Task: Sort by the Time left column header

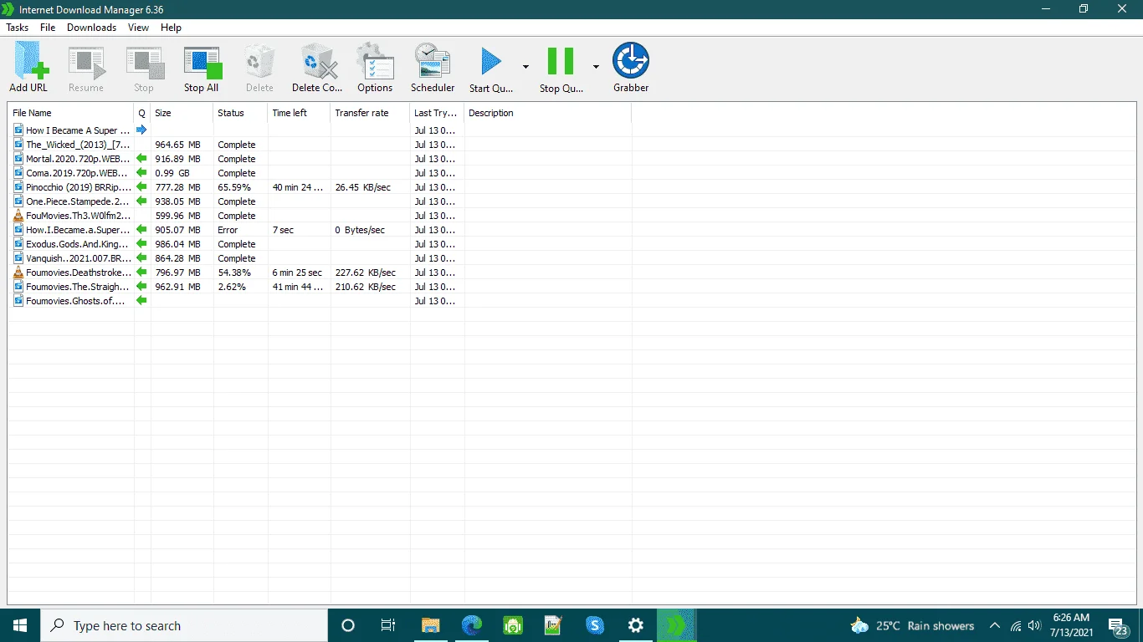Action: (x=299, y=113)
